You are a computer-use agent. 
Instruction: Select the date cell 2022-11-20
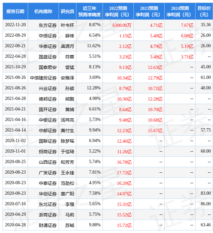point(15,25)
